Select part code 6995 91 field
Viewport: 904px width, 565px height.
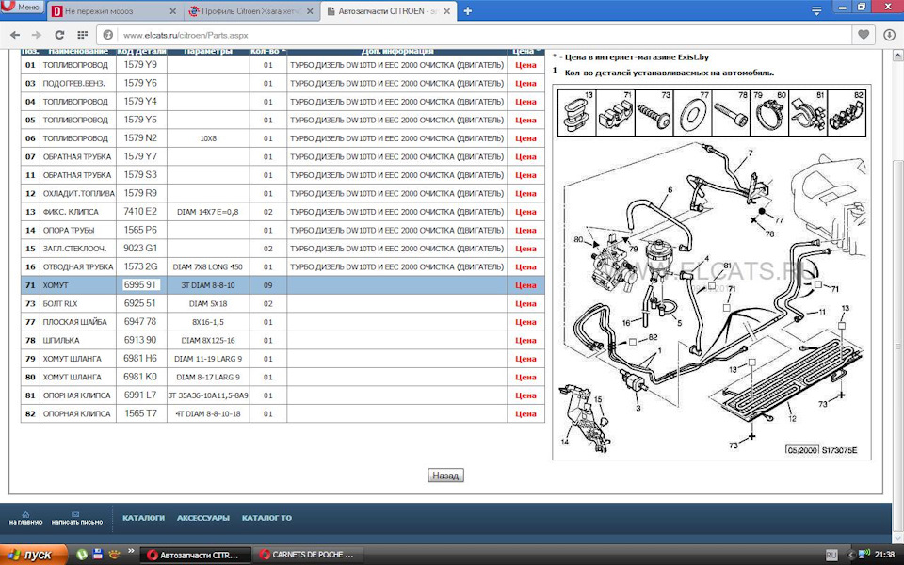(x=140, y=284)
